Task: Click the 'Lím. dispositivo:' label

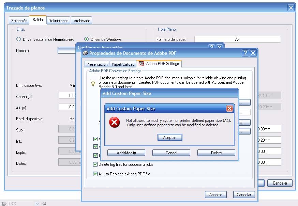Action: (29, 85)
